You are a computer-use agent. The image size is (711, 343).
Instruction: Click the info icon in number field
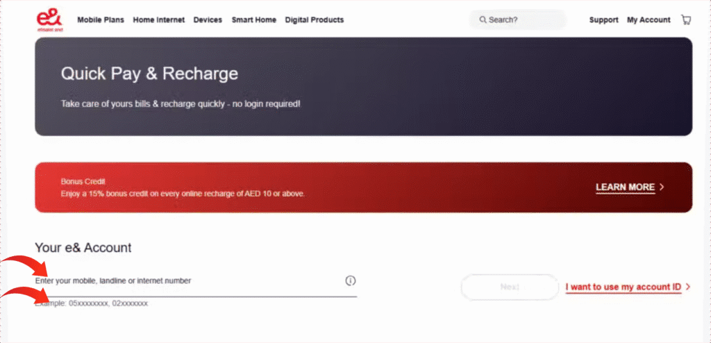click(x=350, y=281)
